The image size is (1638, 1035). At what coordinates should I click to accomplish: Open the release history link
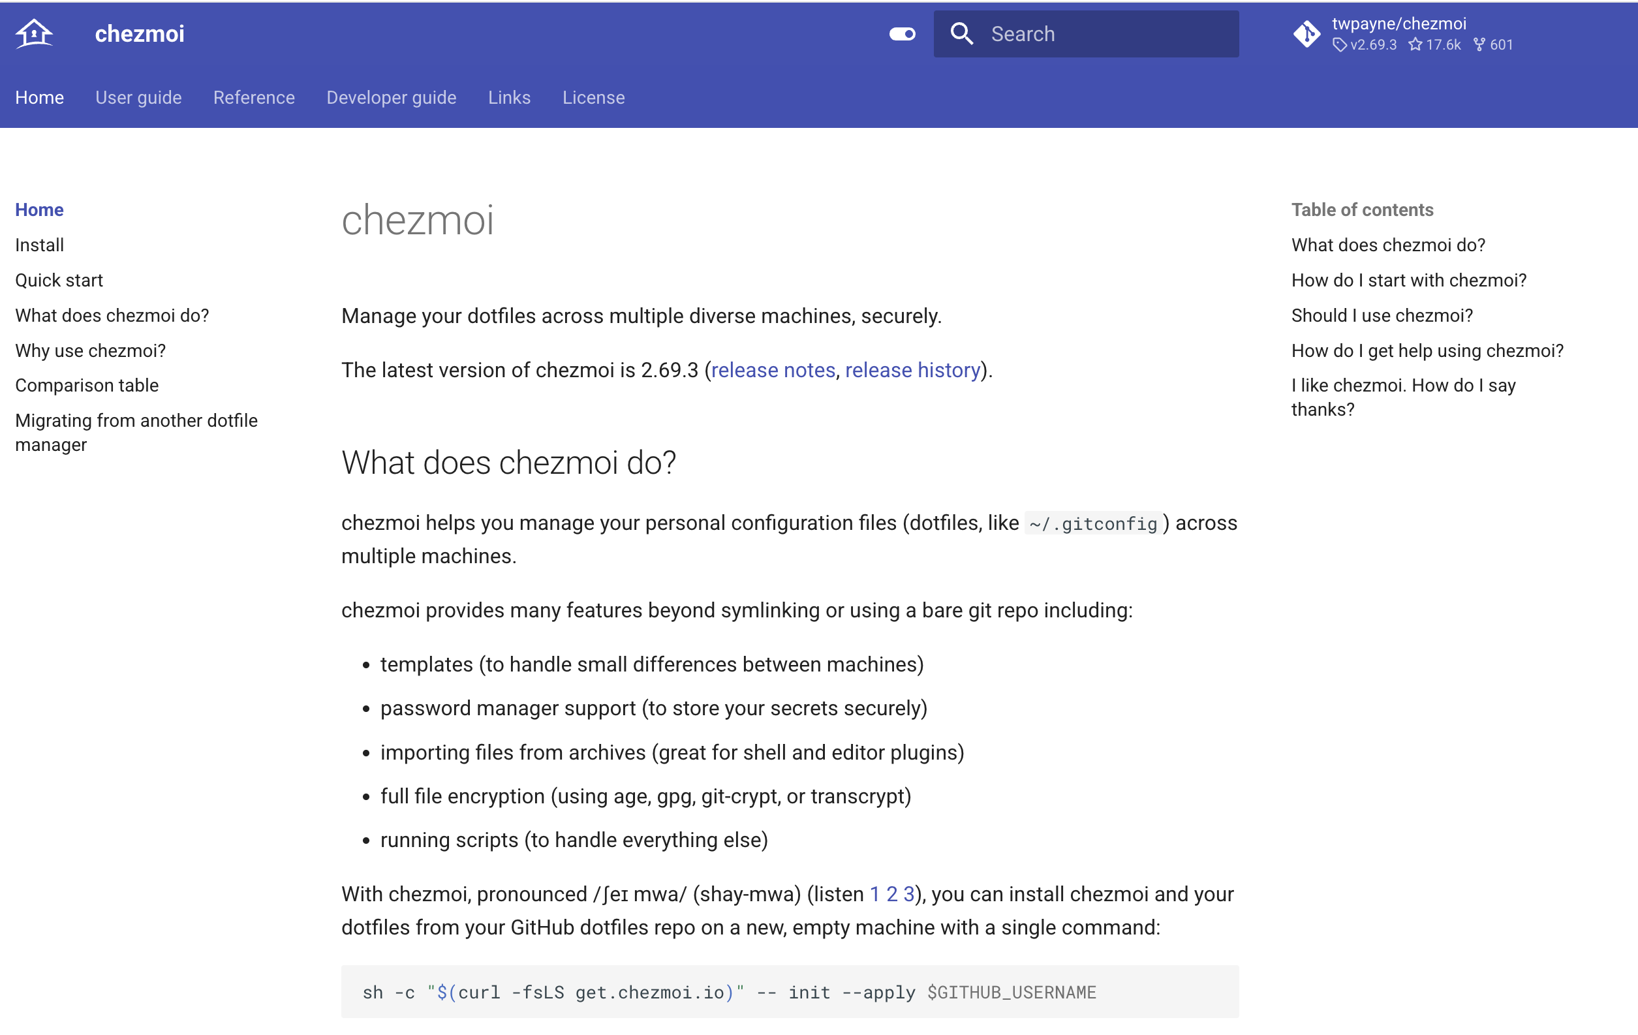tap(912, 370)
